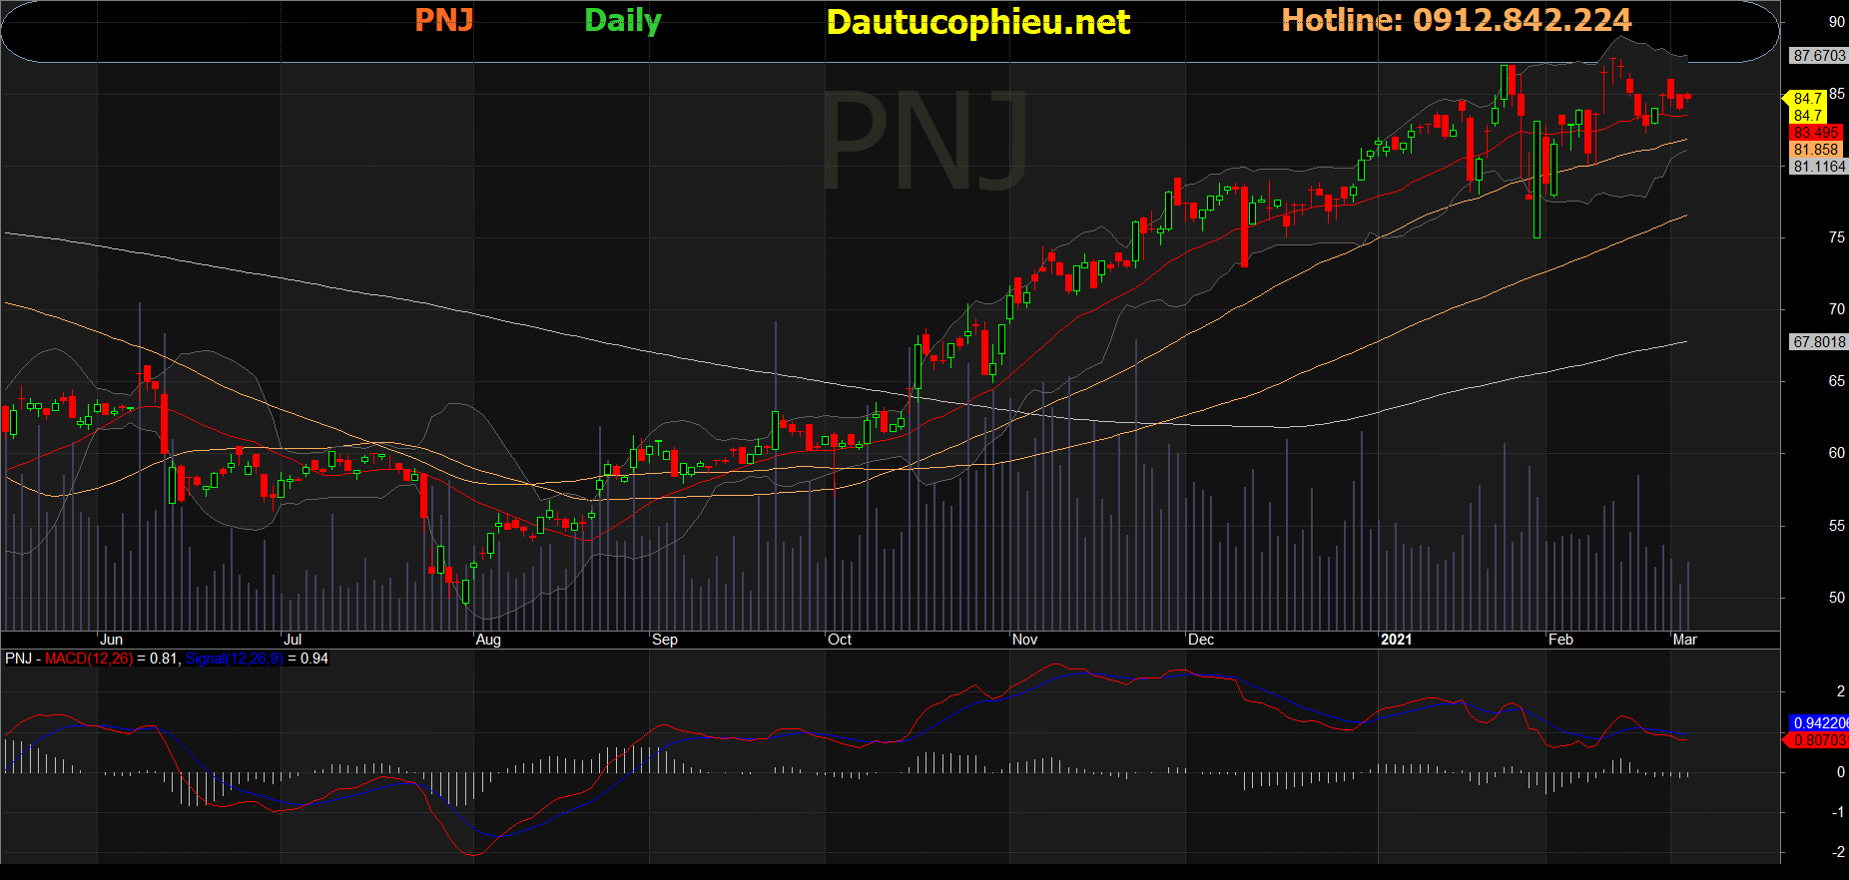1849x880 pixels.
Task: Click the Signal(12,26,9) indicator label
Action: click(234, 659)
